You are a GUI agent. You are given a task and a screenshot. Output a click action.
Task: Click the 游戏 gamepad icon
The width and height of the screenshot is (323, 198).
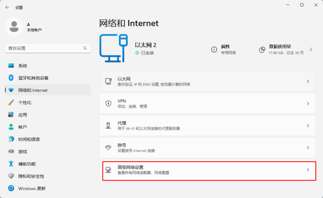tap(11, 152)
